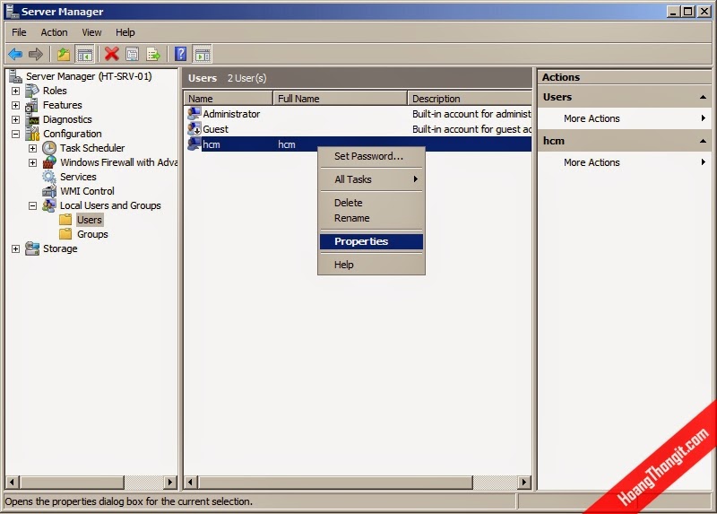Click the Configuration icon in the tree
717x514 pixels.
[32, 134]
